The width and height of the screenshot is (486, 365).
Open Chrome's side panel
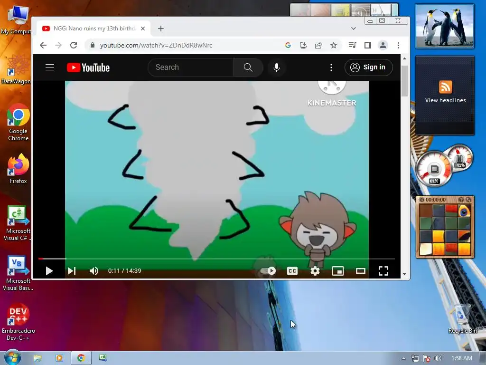(368, 45)
